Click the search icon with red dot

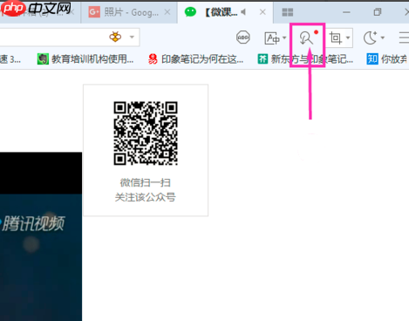[x=307, y=38]
